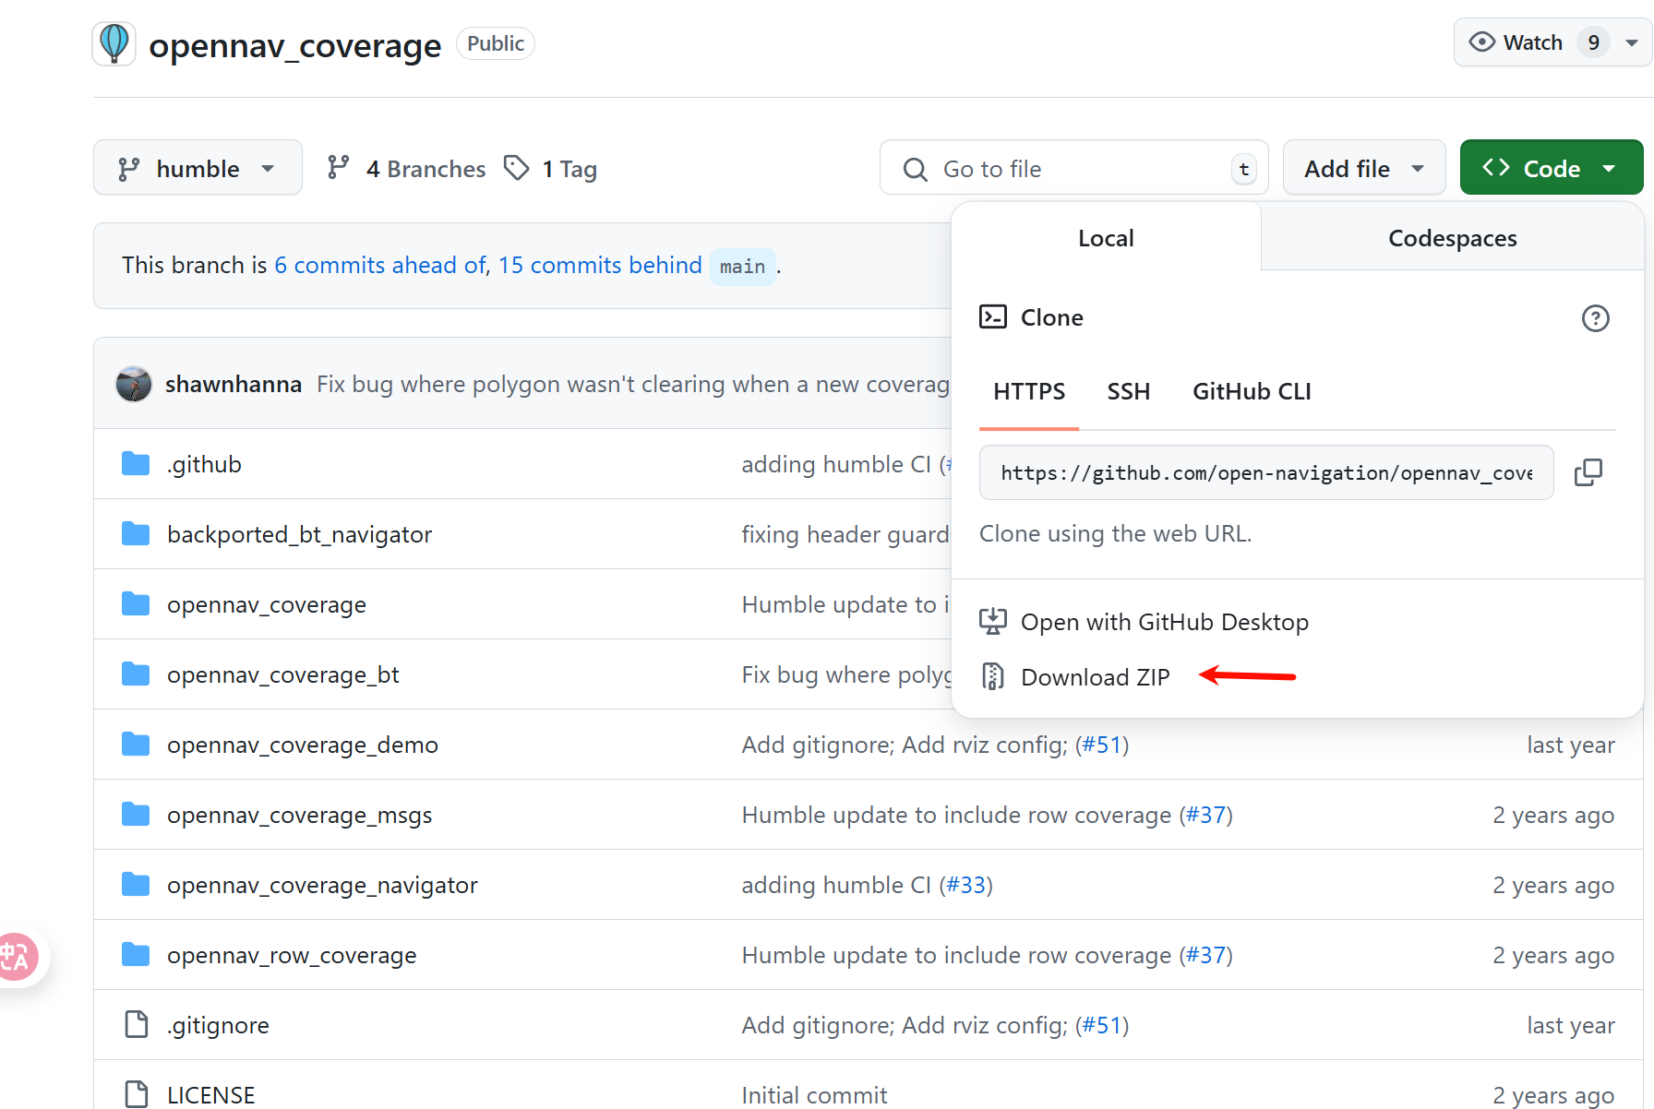Select the SSH clone tab
Image resolution: width=1654 pixels, height=1109 pixels.
pyautogui.click(x=1128, y=391)
